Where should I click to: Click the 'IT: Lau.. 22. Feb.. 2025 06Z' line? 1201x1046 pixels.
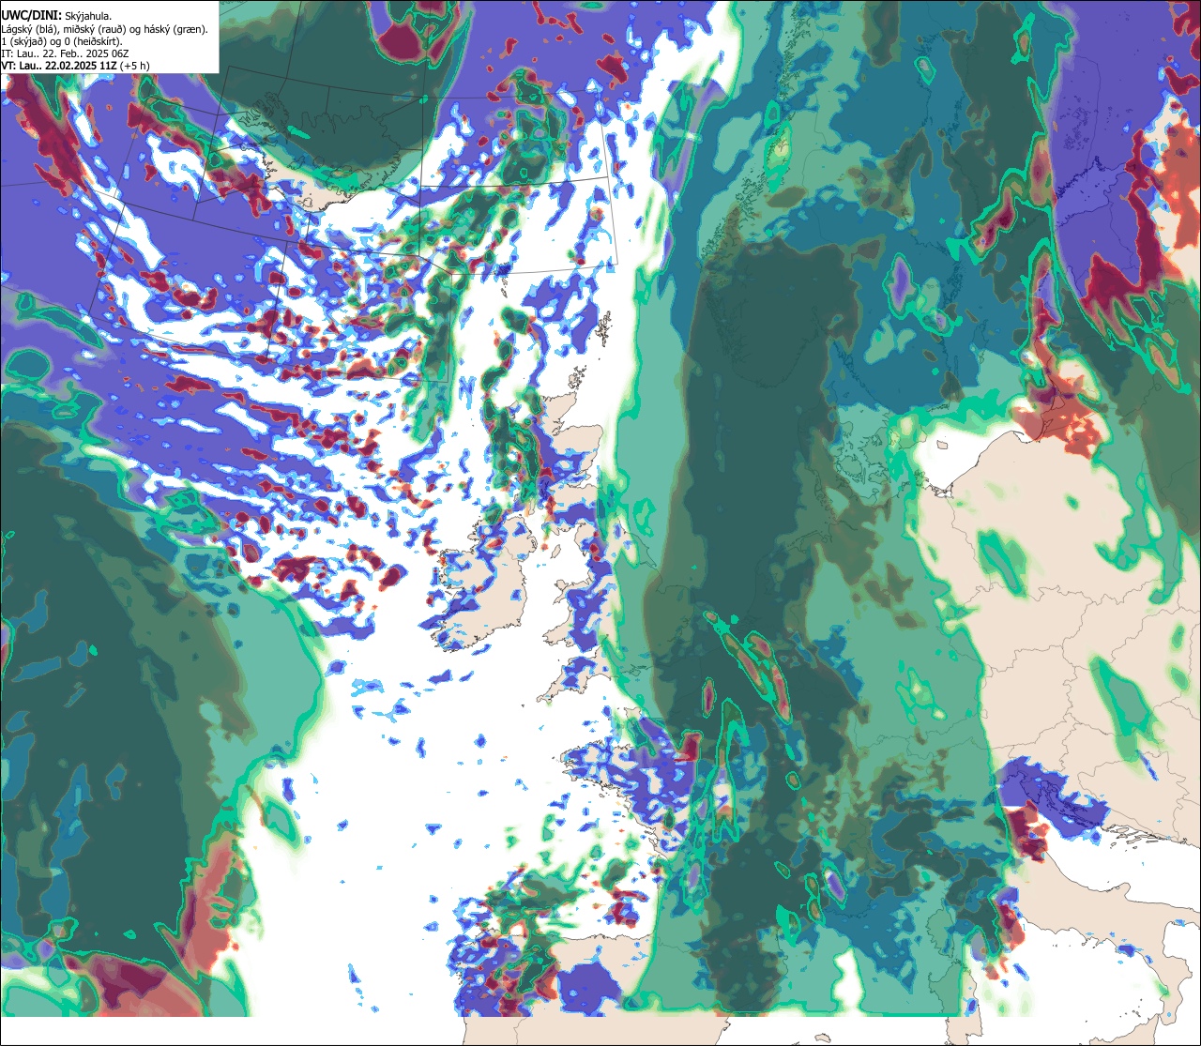tap(65, 53)
